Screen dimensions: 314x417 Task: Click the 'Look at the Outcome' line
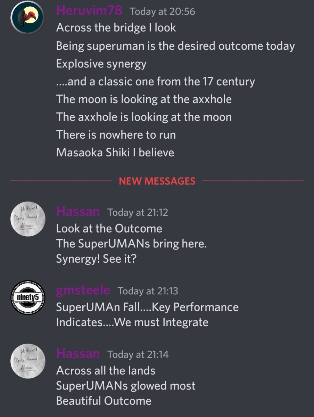click(x=109, y=229)
